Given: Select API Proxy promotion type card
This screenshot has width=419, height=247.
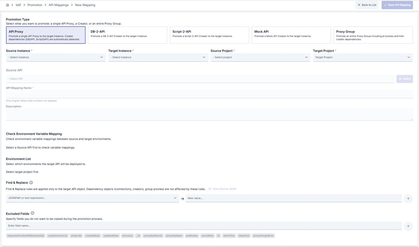Looking at the screenshot, I should click(46, 35).
